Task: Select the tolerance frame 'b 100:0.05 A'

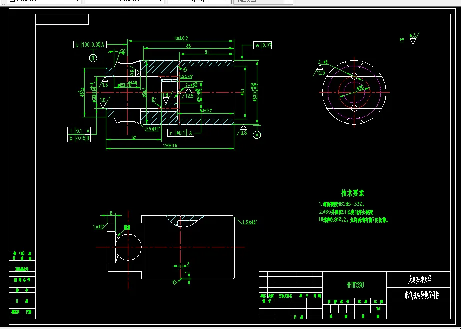Action: (90, 44)
